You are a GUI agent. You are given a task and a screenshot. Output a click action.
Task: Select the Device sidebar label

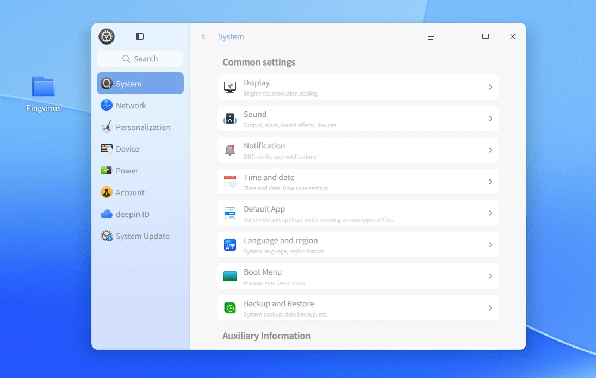tap(127, 148)
